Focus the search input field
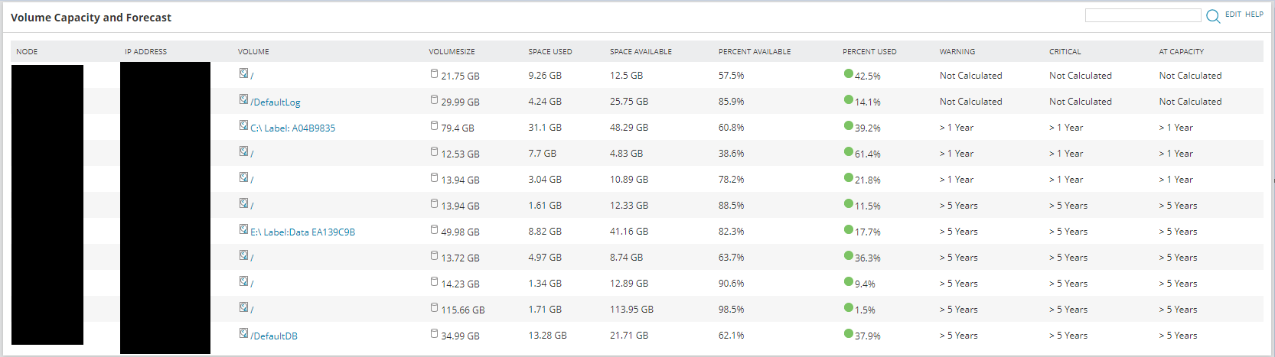The width and height of the screenshot is (1275, 357). 1143,15
